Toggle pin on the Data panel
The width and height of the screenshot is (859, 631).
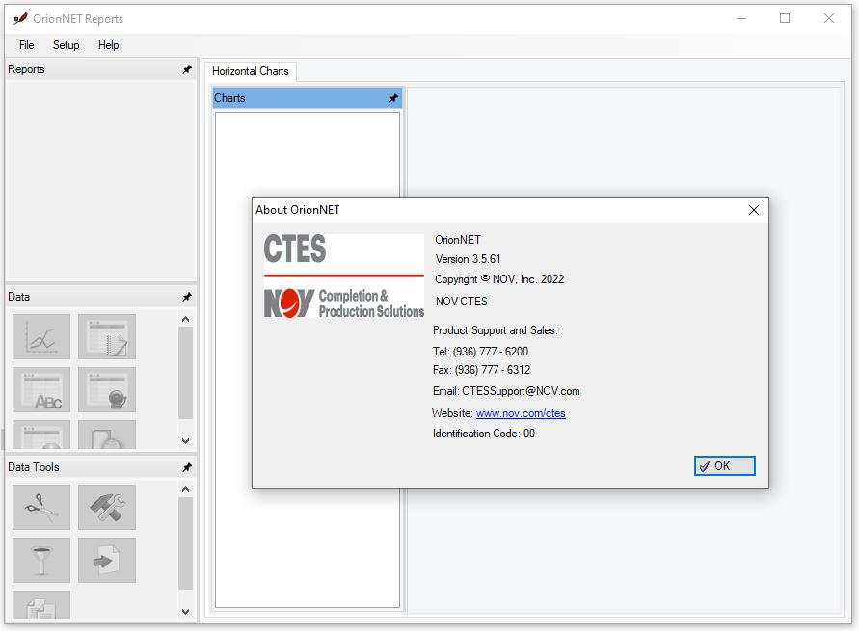point(187,297)
